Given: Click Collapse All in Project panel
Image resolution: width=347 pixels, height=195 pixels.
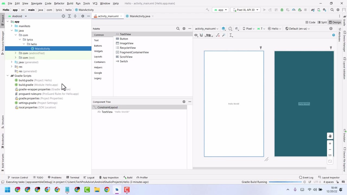Looking at the screenshot, I should (75, 16).
